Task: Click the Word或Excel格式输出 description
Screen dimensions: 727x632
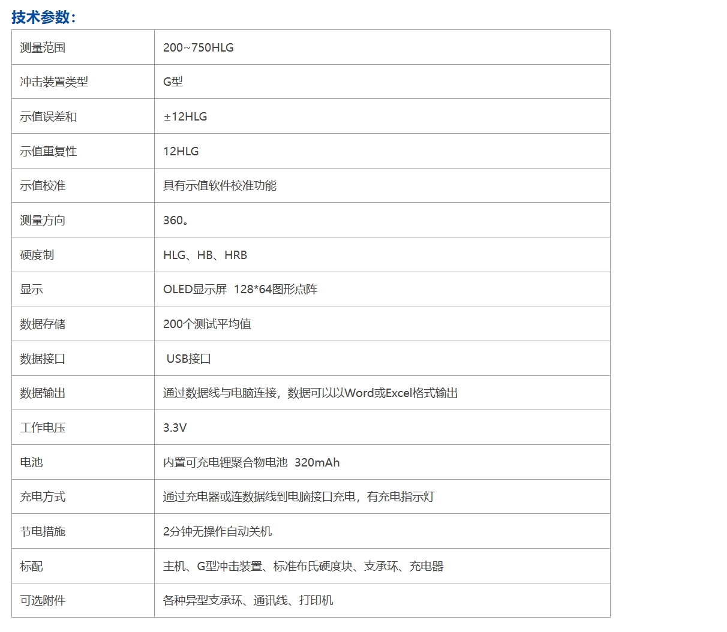Action: [x=311, y=393]
